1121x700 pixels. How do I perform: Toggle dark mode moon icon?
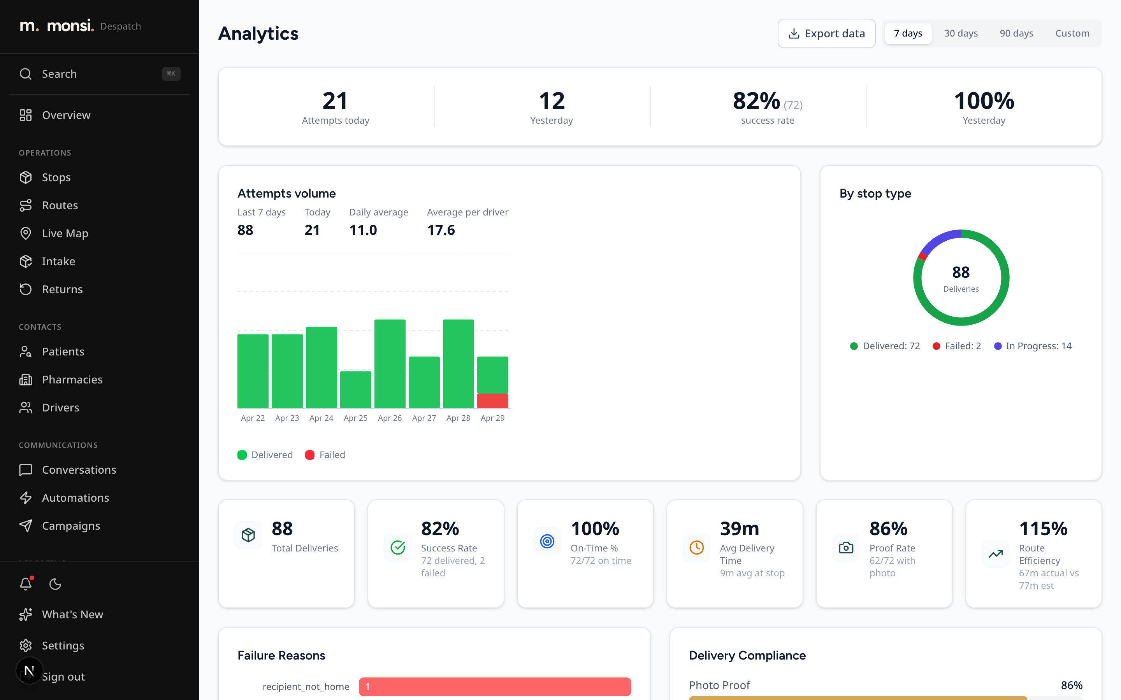pyautogui.click(x=55, y=584)
